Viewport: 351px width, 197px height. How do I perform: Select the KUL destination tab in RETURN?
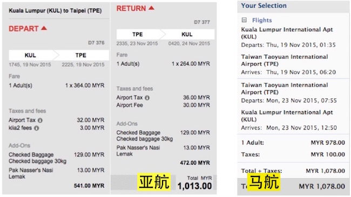187,34
